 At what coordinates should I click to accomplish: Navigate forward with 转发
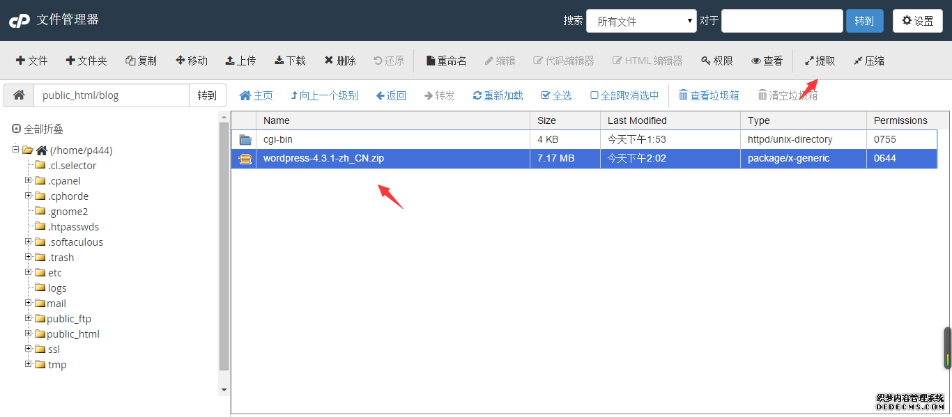439,95
